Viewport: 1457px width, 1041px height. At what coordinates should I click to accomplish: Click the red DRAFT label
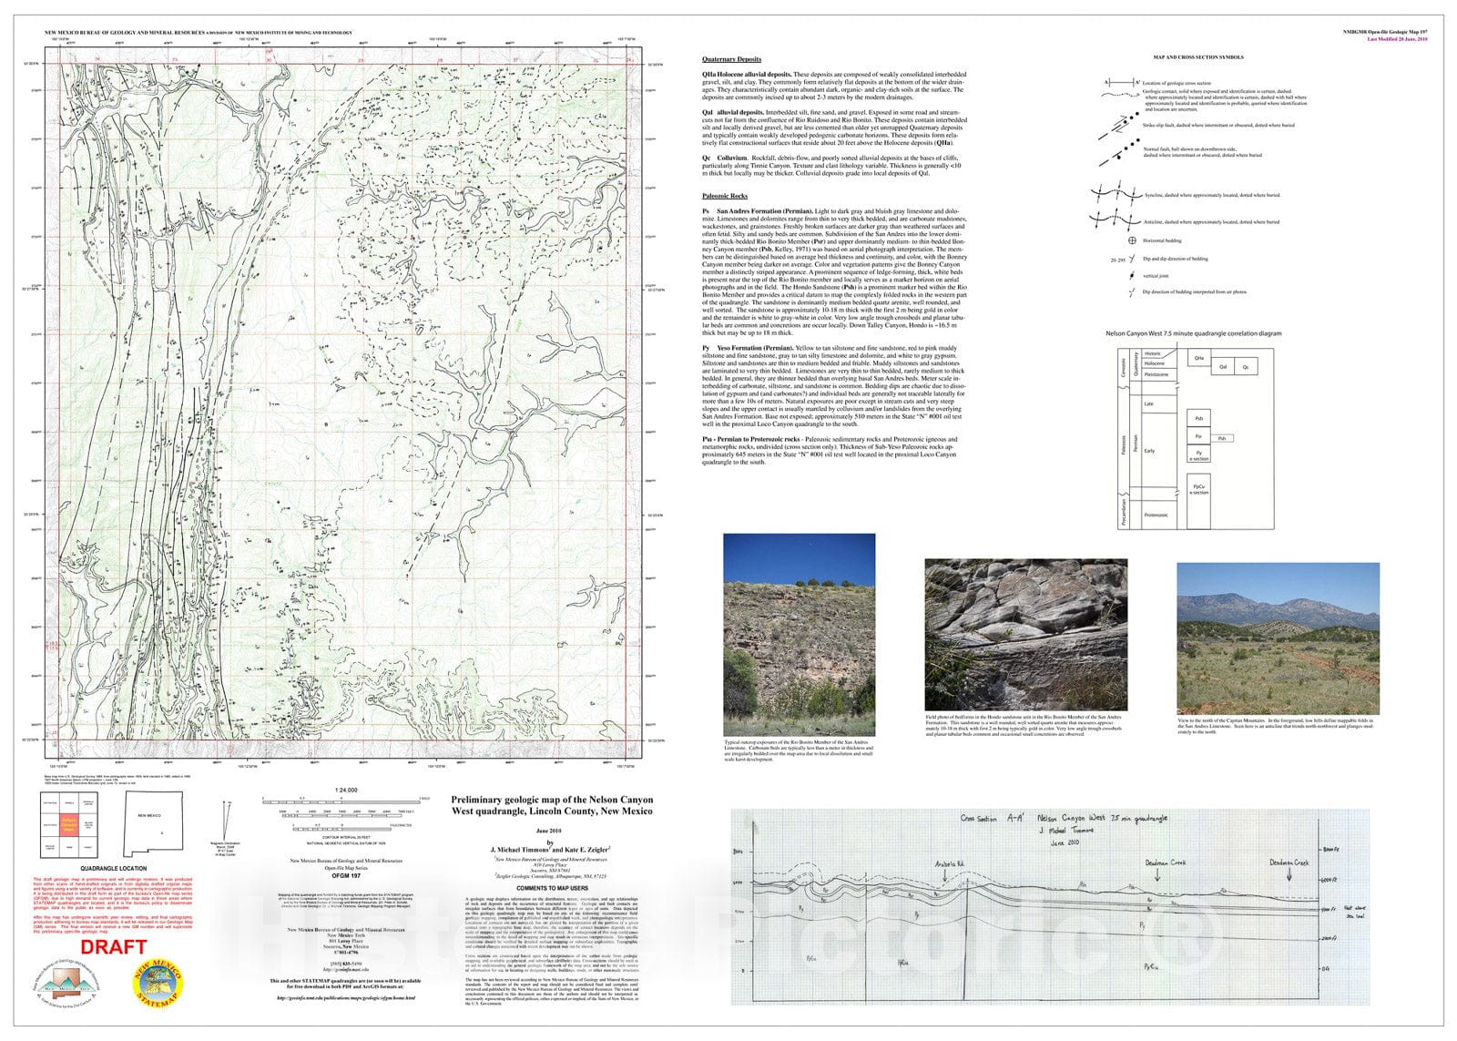click(x=114, y=947)
